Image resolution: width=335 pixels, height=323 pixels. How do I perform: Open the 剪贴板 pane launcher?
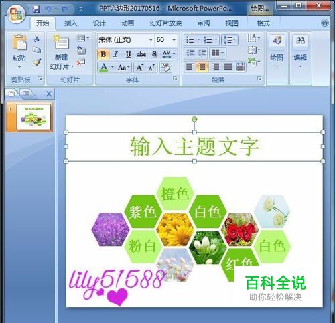pos(40,78)
